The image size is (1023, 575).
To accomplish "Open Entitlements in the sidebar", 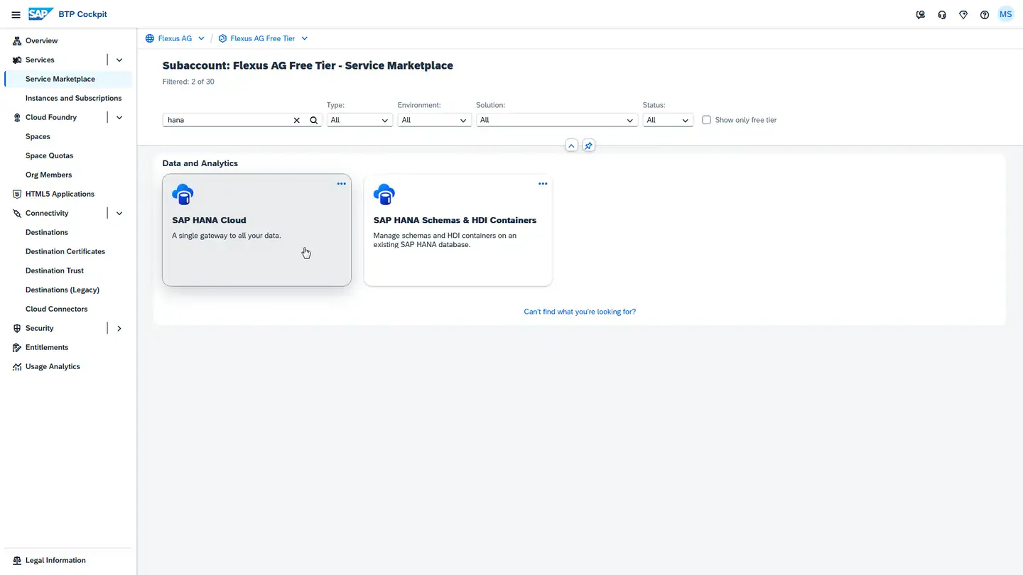I will 47,347.
